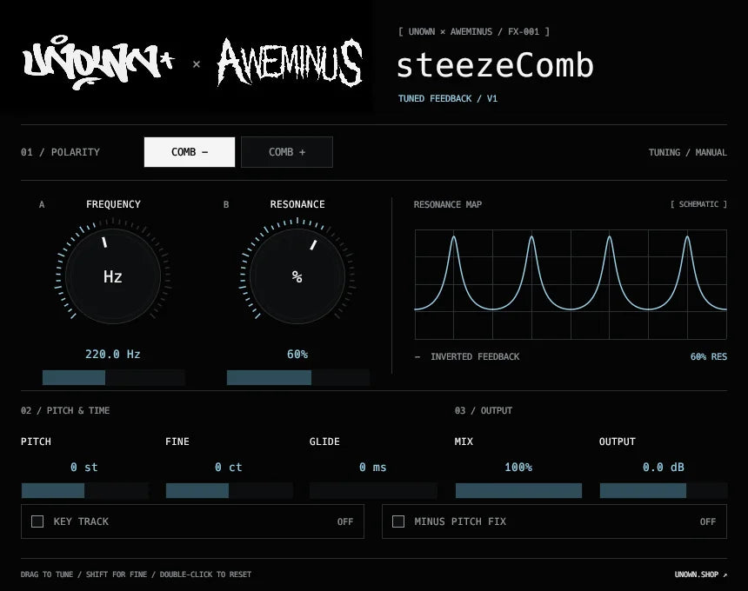The image size is (748, 591).
Task: Click the AWEMINUS logo
Action: coord(290,63)
